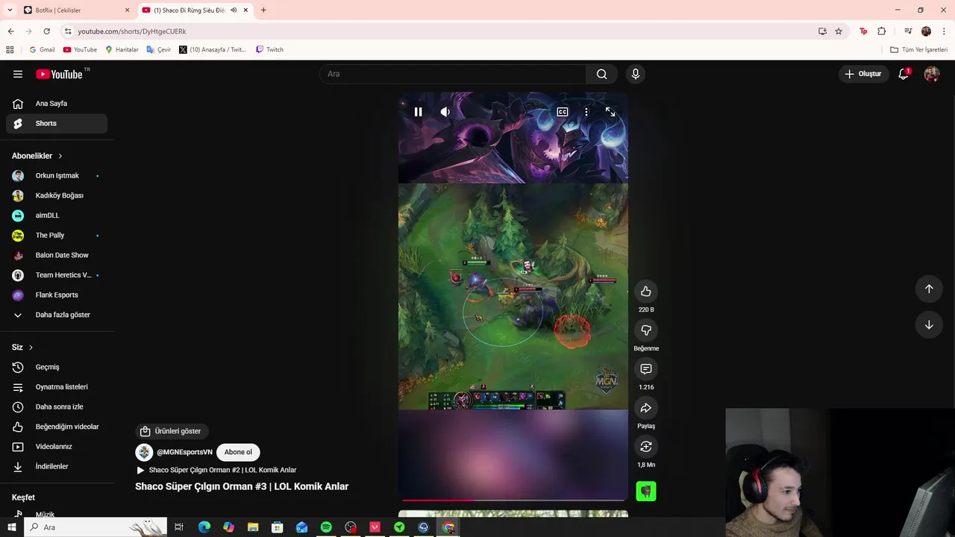Screen dimensions: 955x537
Task: Open Videolarınız page
Action: click(57, 447)
